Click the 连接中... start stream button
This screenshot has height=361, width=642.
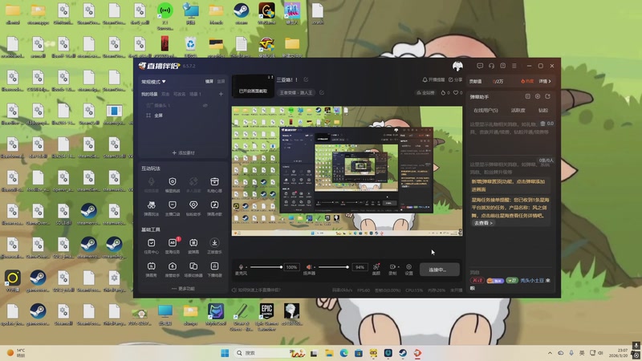tap(439, 270)
